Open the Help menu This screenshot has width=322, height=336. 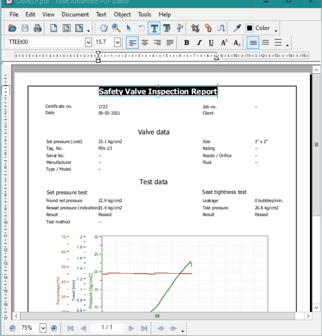point(165,14)
